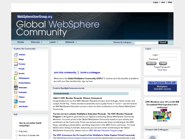Click the 'Announcements' section bar
The height and width of the screenshot is (139, 185).
point(91,93)
